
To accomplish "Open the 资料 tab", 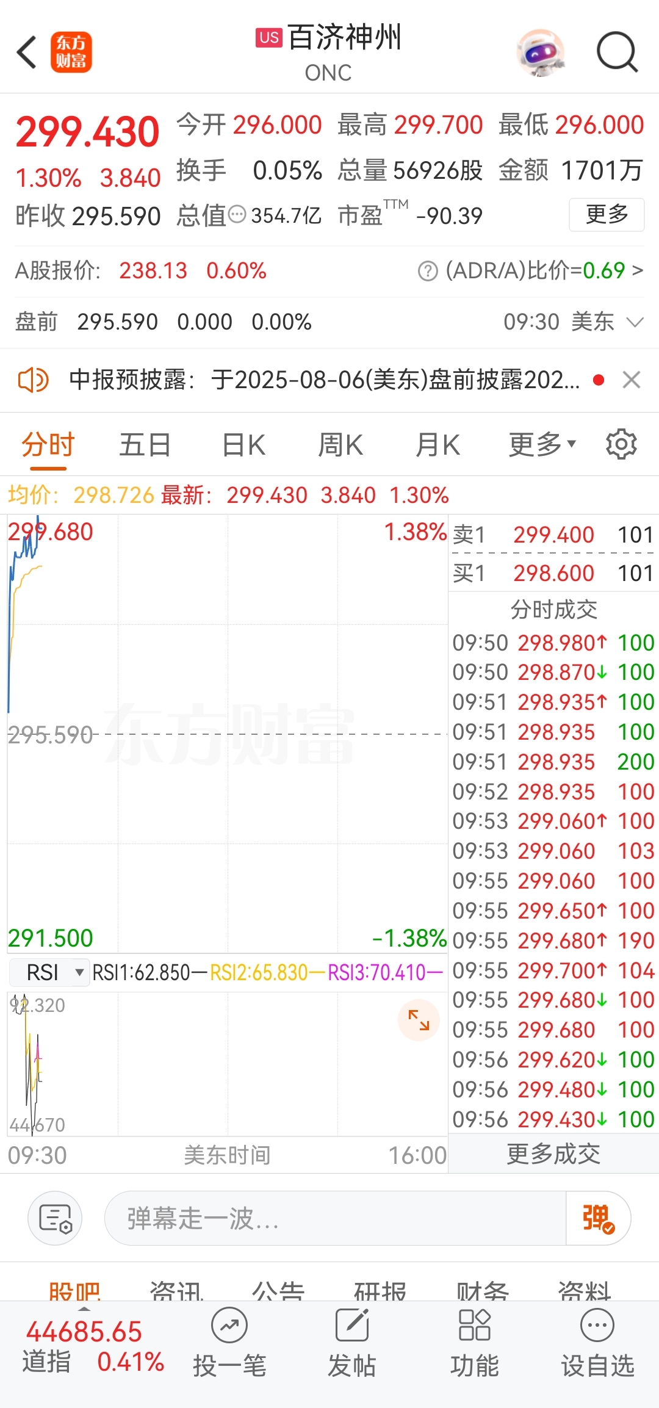I will pos(585,1290).
